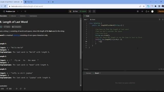Image resolution: width=164 pixels, height=92 pixels.
Task: Switch to the Submissions tab
Action: tap(33, 16)
